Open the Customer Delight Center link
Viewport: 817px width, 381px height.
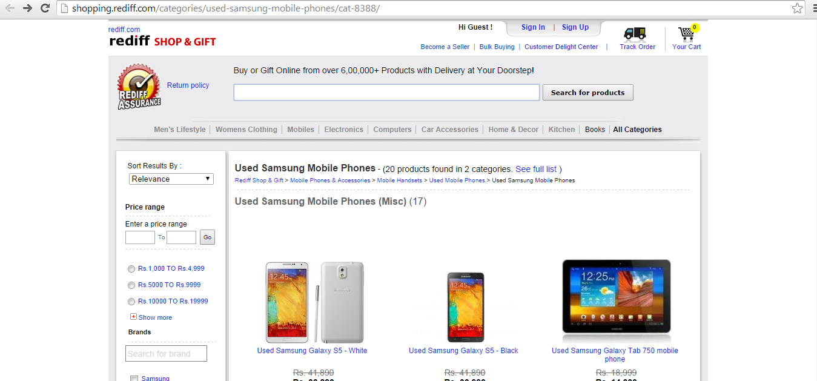[x=561, y=47]
